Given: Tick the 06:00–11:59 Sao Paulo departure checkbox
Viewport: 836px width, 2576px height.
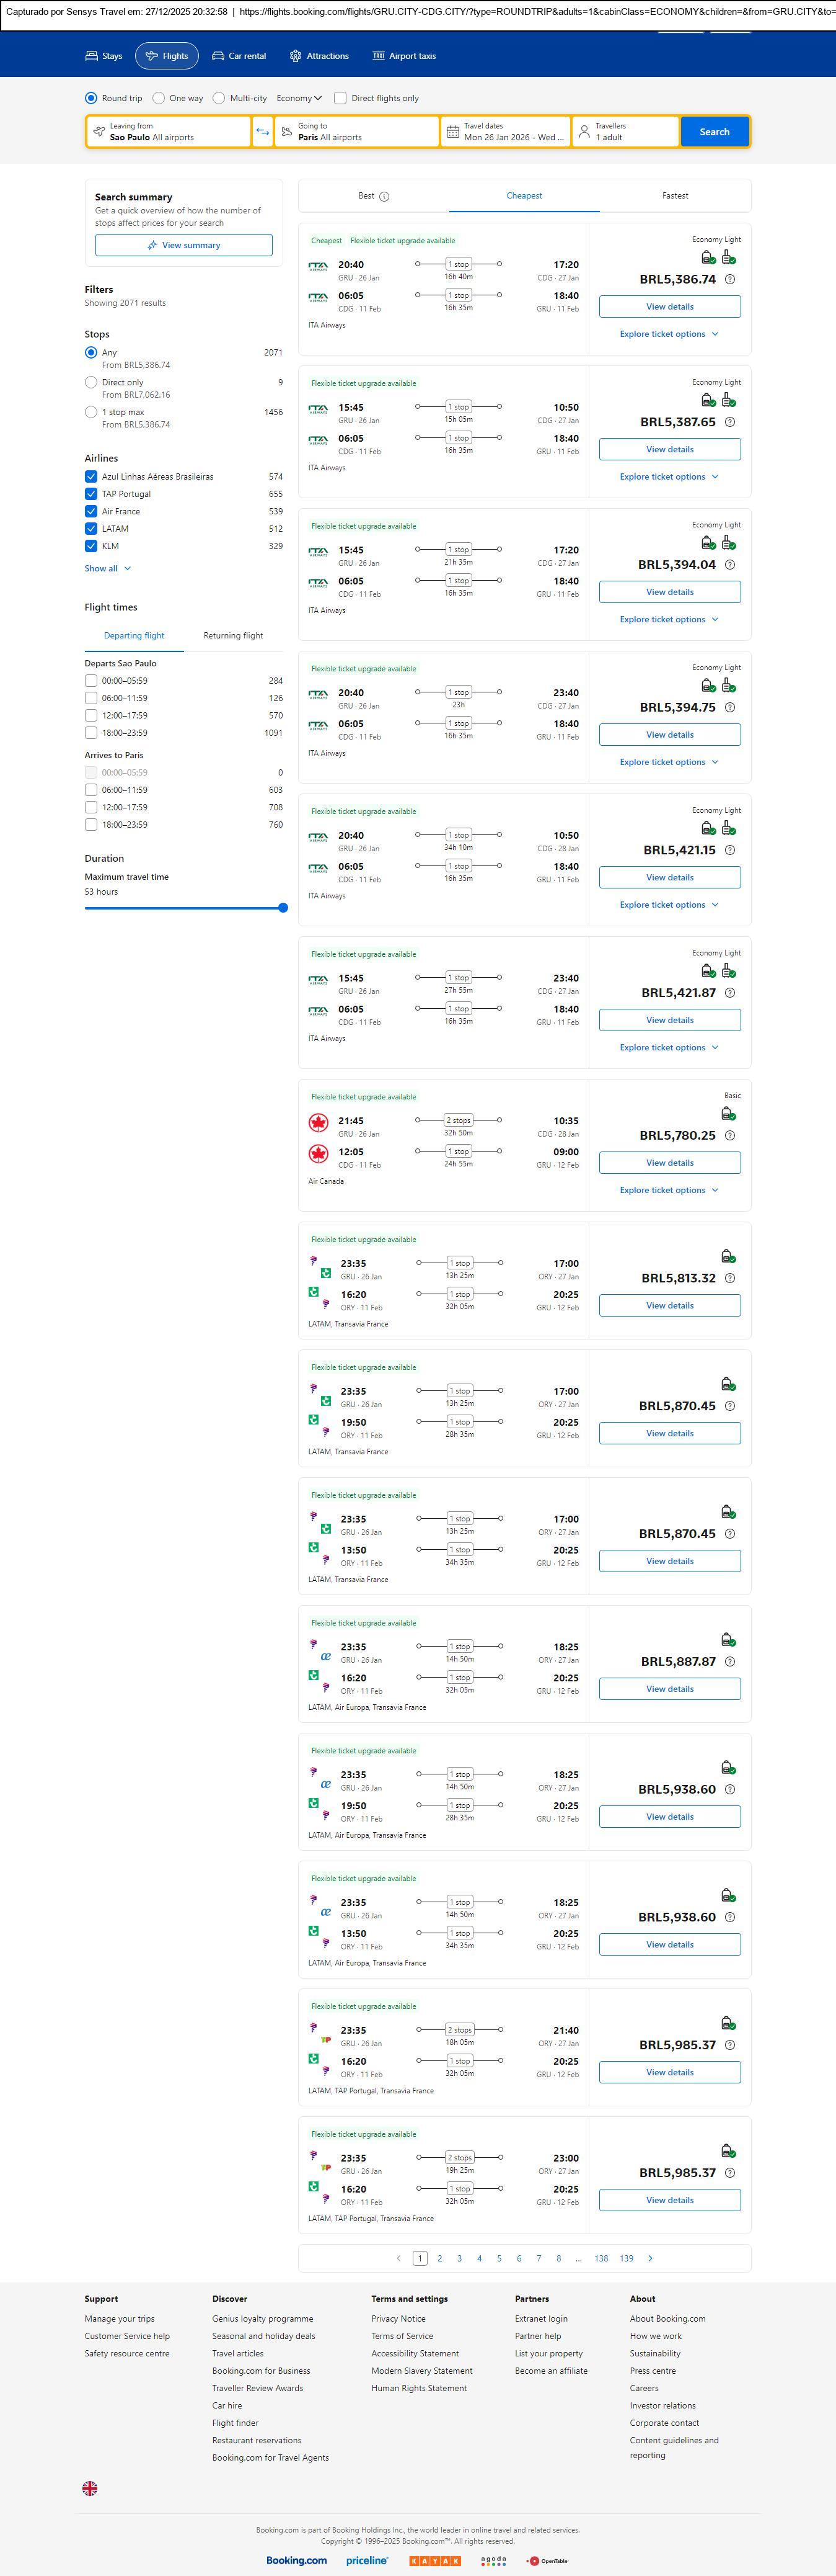Looking at the screenshot, I should 91,698.
